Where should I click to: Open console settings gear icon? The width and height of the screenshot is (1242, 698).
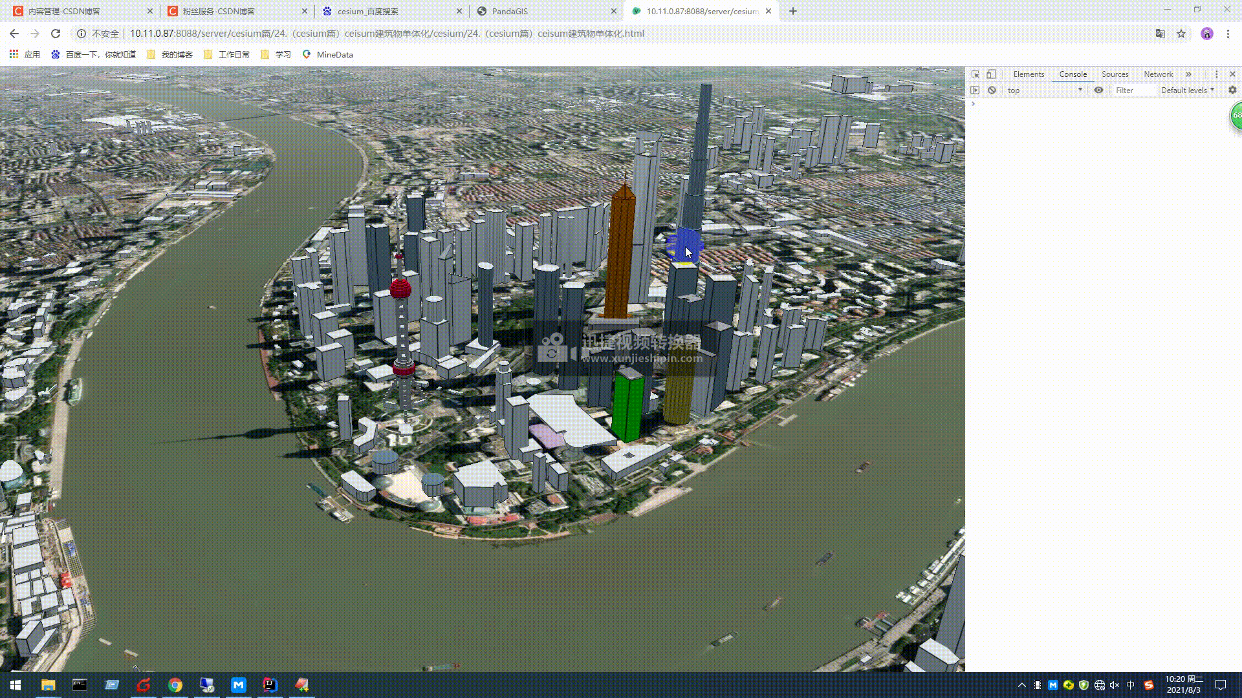[1232, 90]
